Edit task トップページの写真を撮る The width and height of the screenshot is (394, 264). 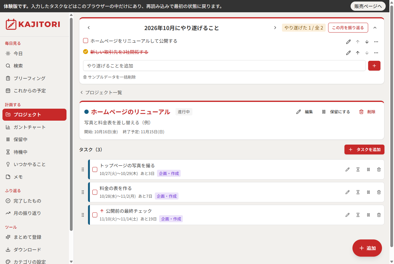348,169
